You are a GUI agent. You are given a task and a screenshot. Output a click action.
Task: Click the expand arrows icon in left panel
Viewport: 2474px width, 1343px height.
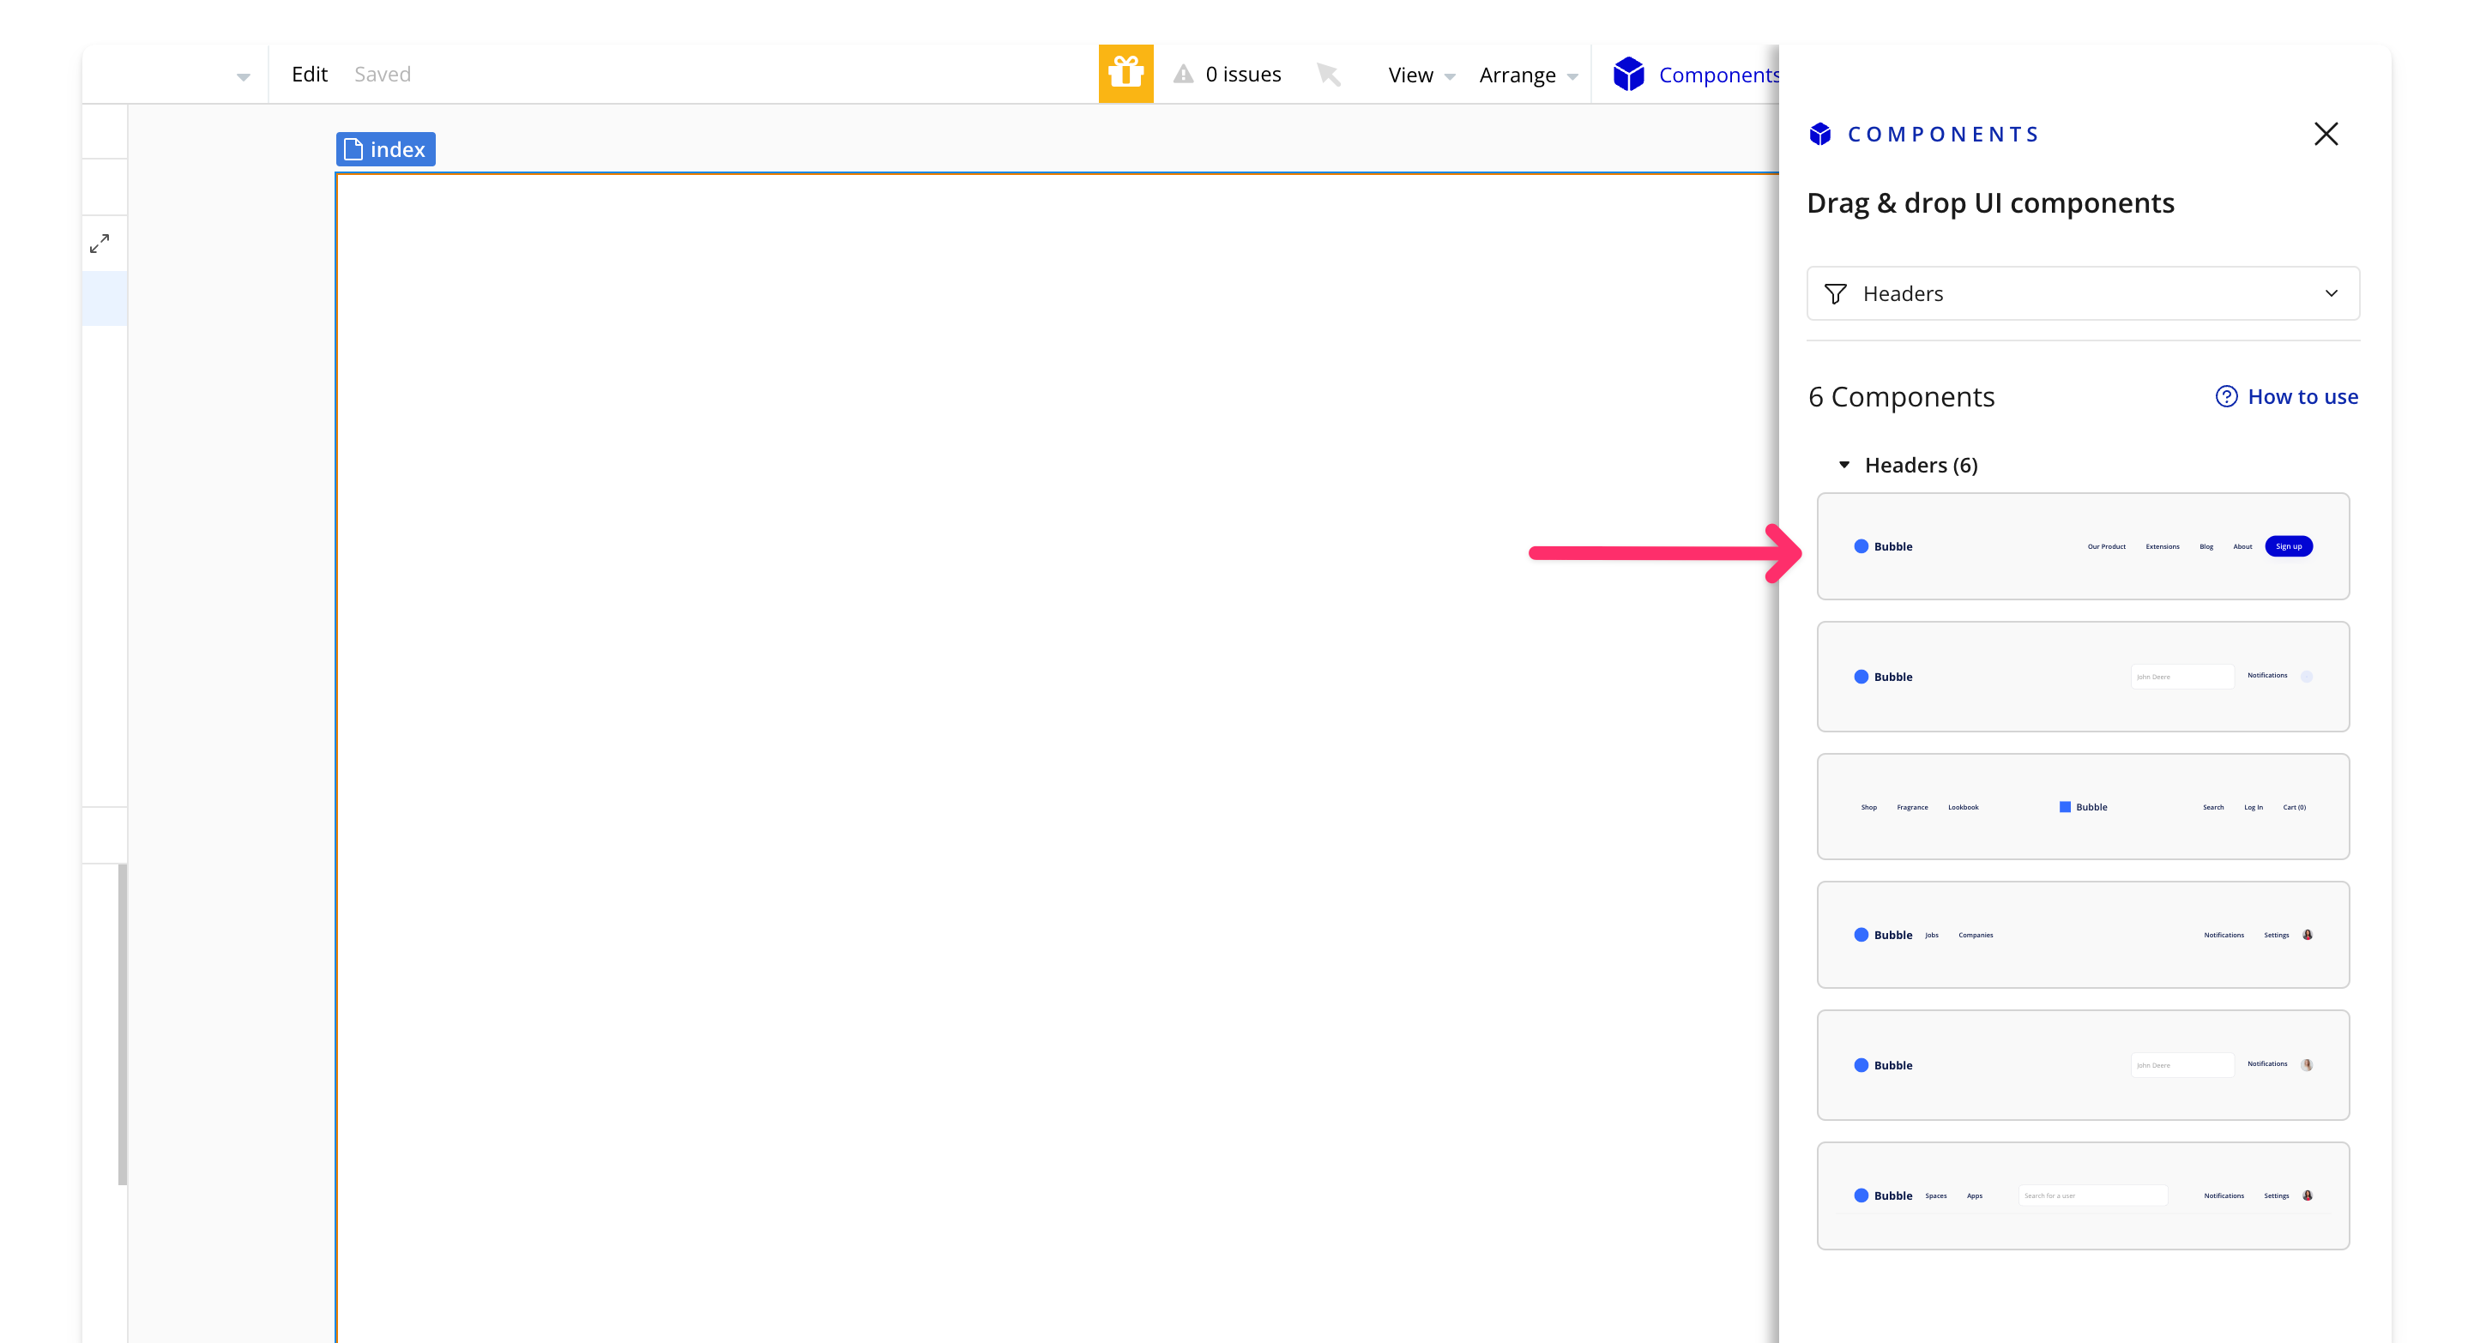click(100, 244)
